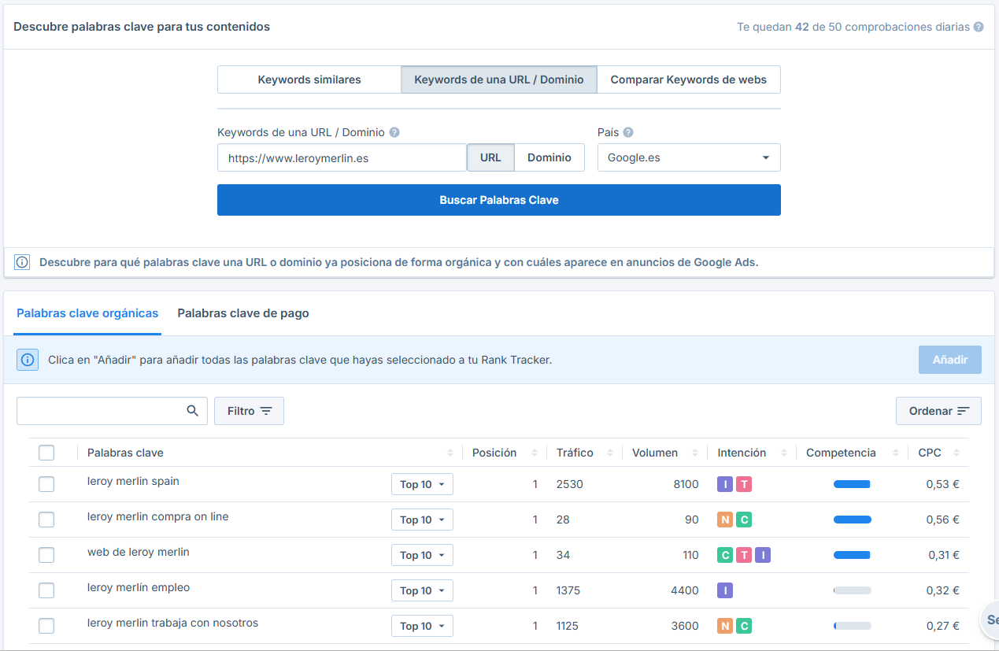
Task: Switch to the Palabras clave de pago tab
Action: click(x=242, y=313)
